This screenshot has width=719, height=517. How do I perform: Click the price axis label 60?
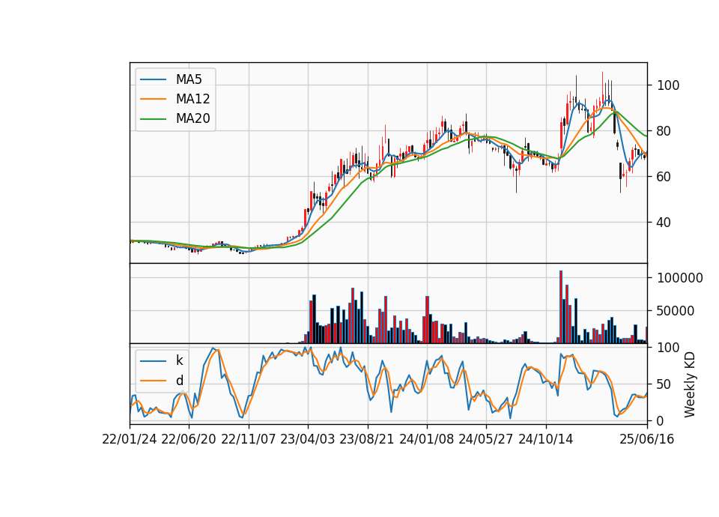[x=663, y=177]
